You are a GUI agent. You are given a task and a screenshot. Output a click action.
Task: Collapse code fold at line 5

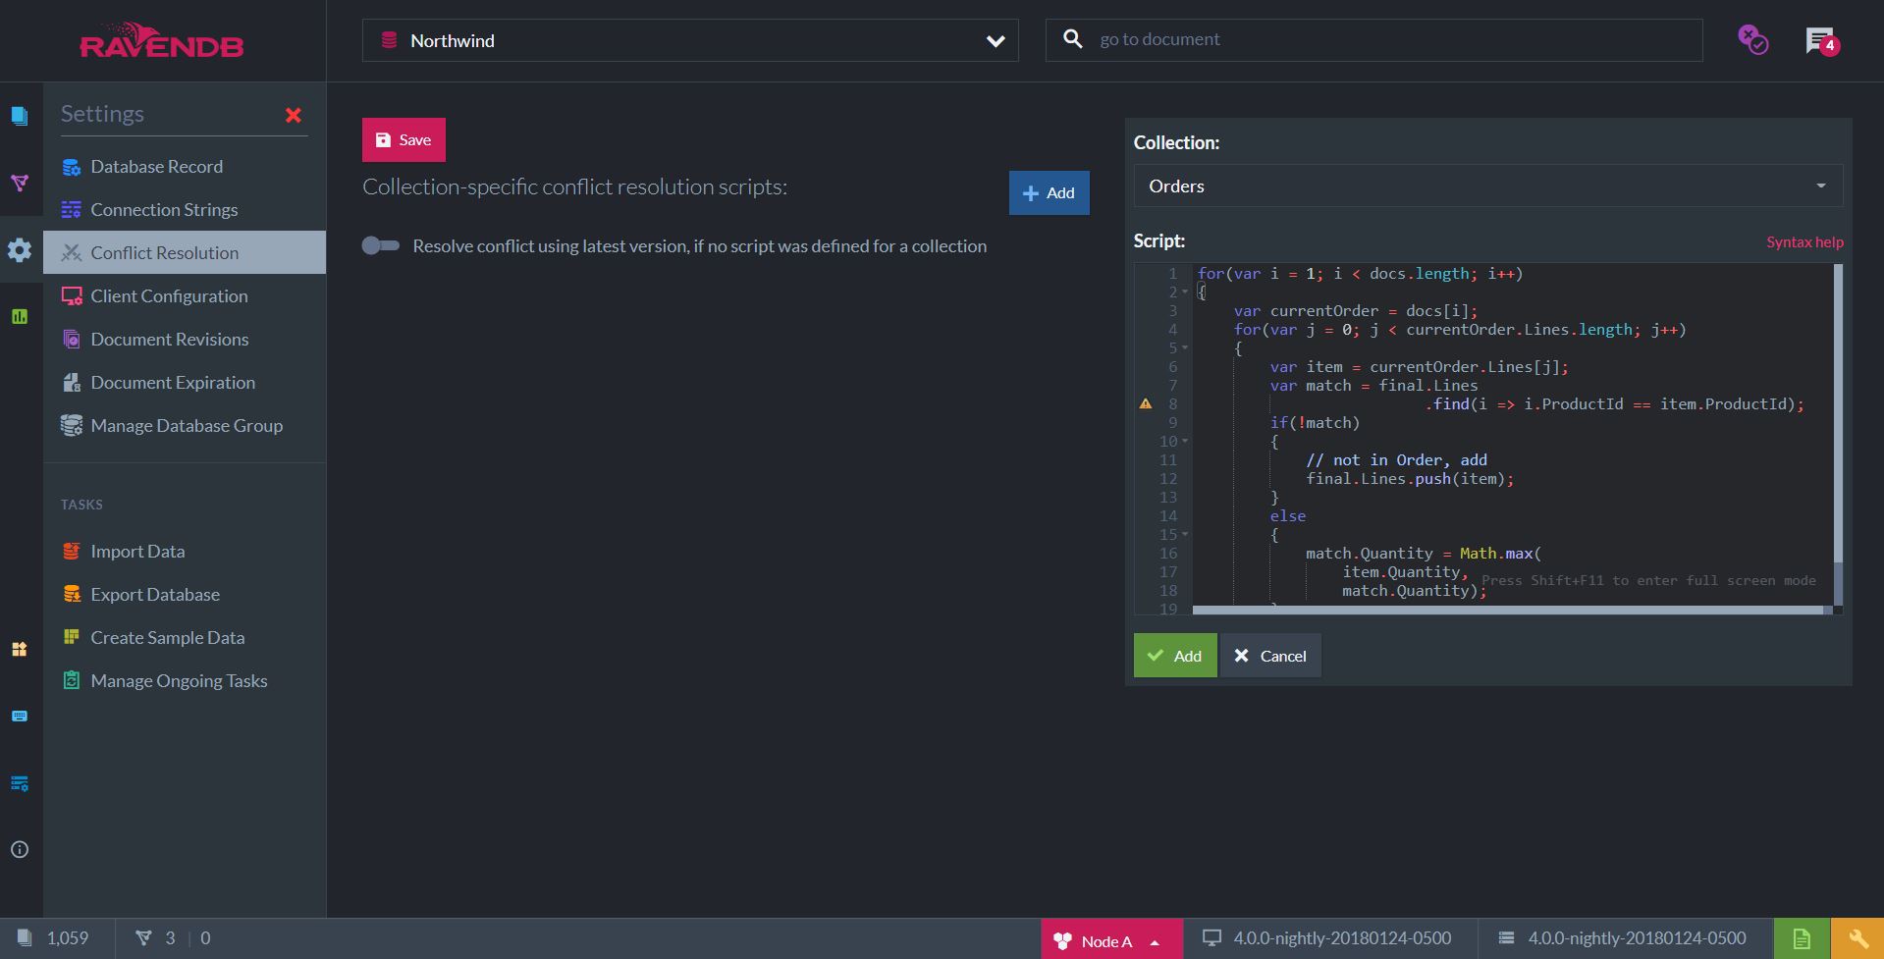tap(1185, 348)
